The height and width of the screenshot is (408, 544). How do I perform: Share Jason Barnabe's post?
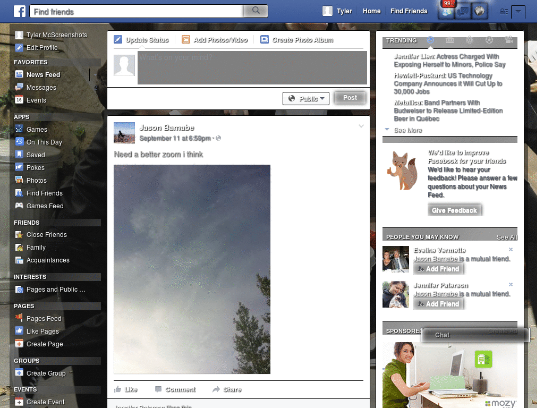227,389
